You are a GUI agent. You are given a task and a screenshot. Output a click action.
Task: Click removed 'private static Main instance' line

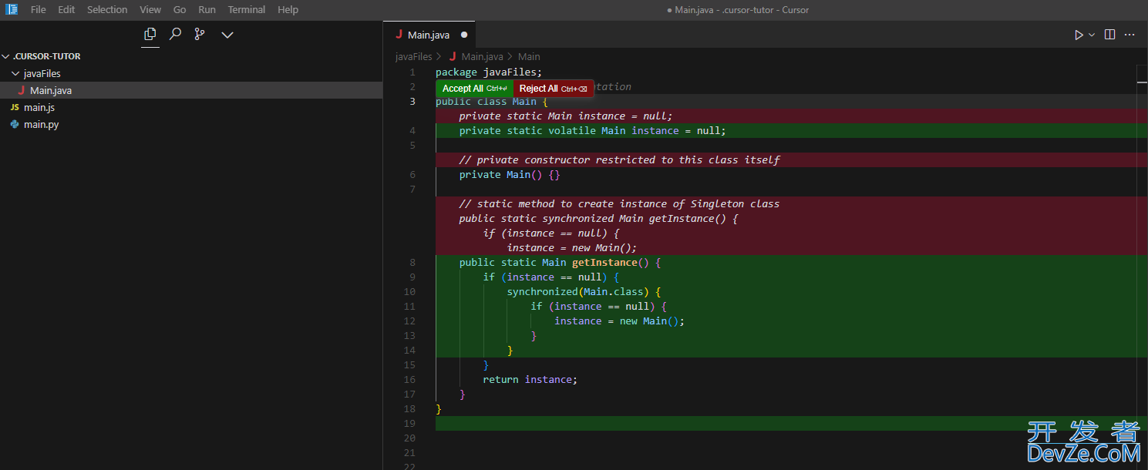point(566,116)
